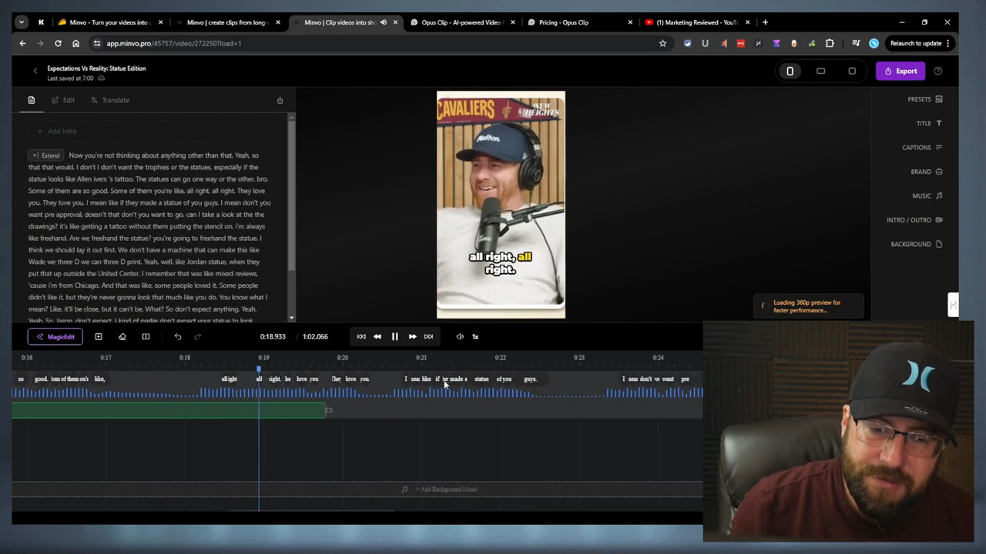Undo the last edit
986x554 pixels.
pos(178,336)
